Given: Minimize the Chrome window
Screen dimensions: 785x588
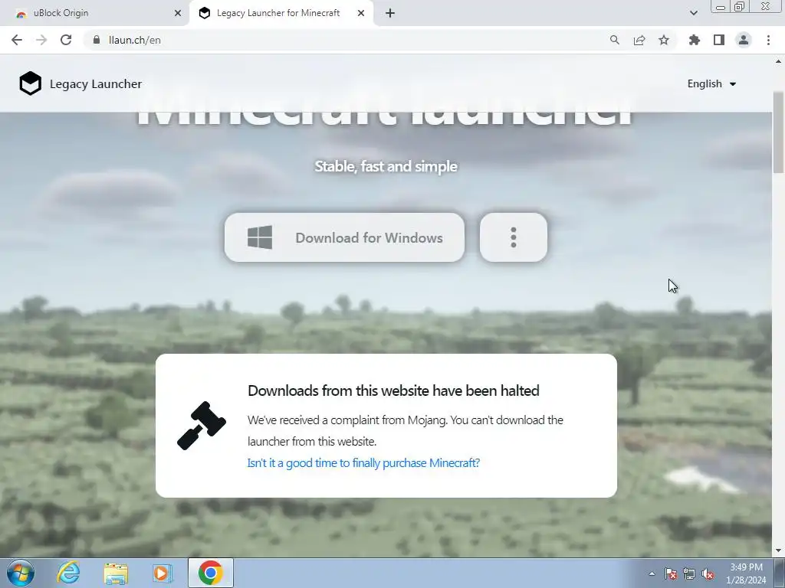Looking at the screenshot, I should coord(721,6).
